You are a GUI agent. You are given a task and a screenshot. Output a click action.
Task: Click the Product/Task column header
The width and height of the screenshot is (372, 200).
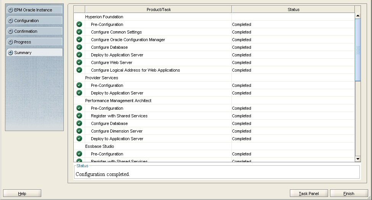tap(159, 10)
